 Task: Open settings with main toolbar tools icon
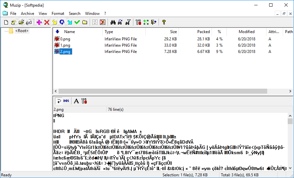pos(138,22)
